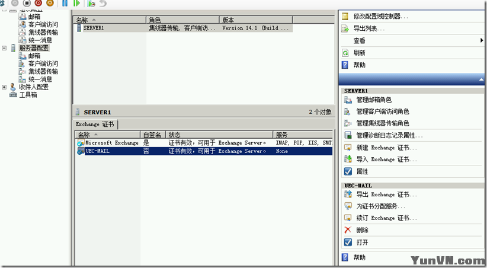Pause the virtual machine with blue pause icon

65,3
